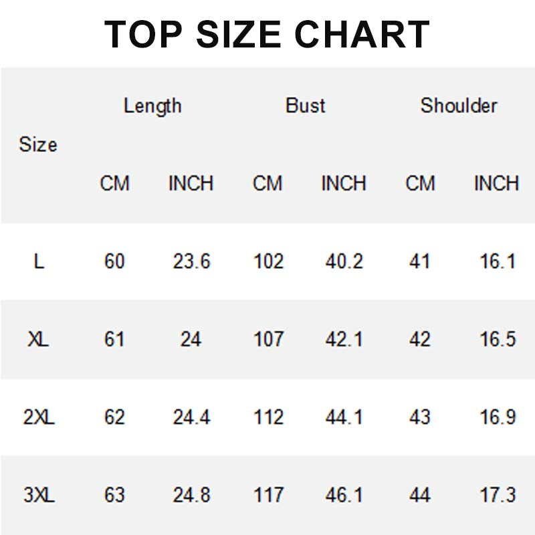535x535 pixels.
Task: Select the 16.5 inch shoulder value
Action: click(x=498, y=340)
